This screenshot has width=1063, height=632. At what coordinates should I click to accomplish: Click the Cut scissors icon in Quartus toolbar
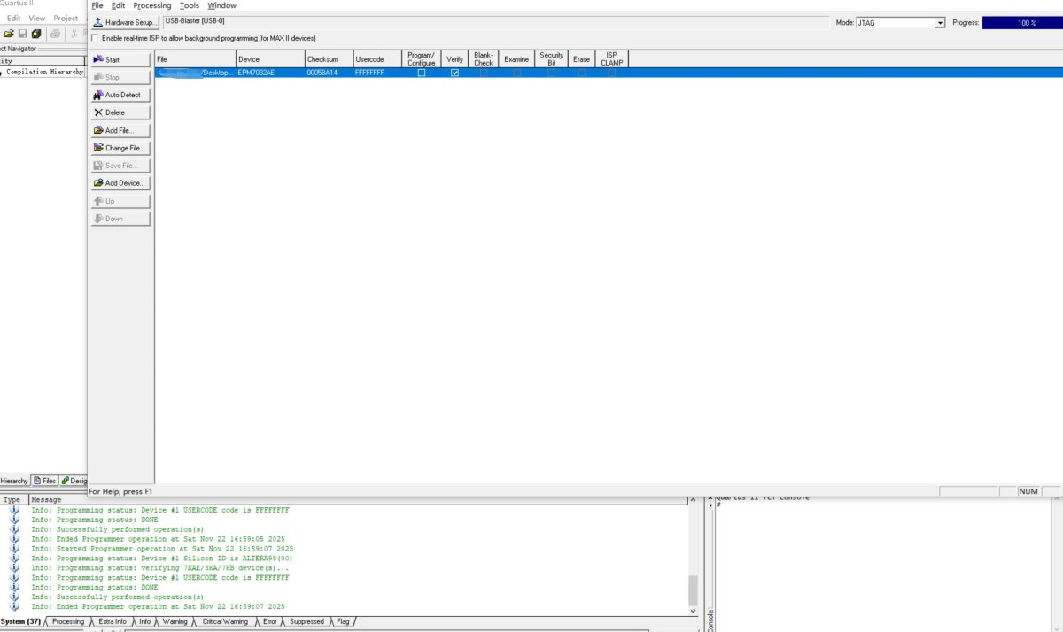tap(74, 34)
